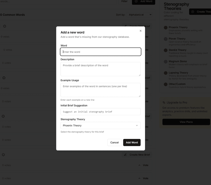Image resolution: width=211 pixels, height=185 pixels.
Task: Click the Example Usage text area
Action: click(x=100, y=90)
